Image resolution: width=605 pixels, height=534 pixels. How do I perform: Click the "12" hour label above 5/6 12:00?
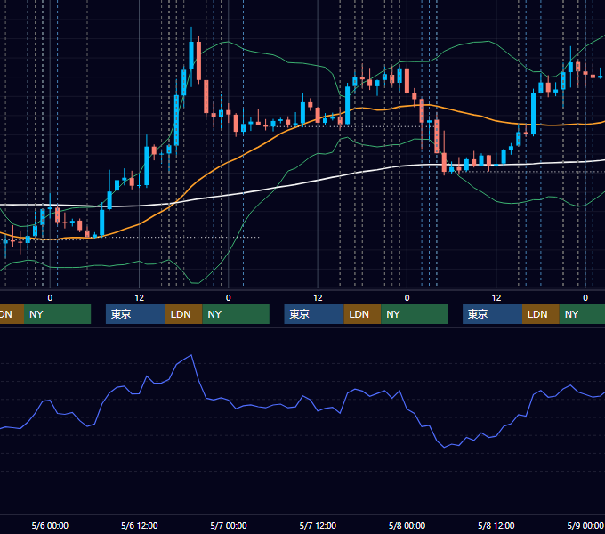[140, 298]
